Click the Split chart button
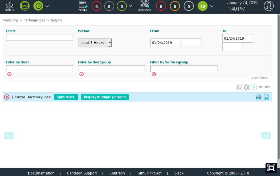Screen dimensions: 280x176 [x=66, y=97]
